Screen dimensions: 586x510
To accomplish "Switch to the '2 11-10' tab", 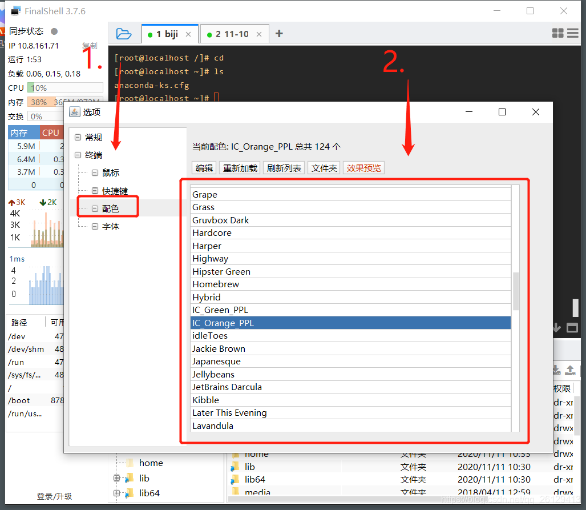I will (x=235, y=34).
